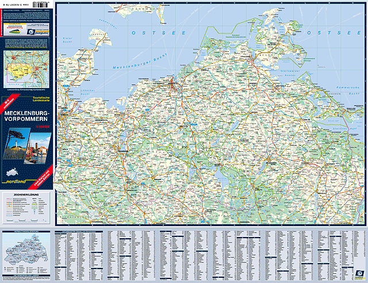Click 'Kieler Bucht' sea label
Screen dimensions: 368x283
68,40
